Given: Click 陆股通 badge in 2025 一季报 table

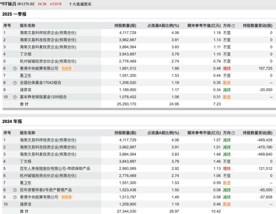Looking at the screenshot, I should [x=67, y=68].
